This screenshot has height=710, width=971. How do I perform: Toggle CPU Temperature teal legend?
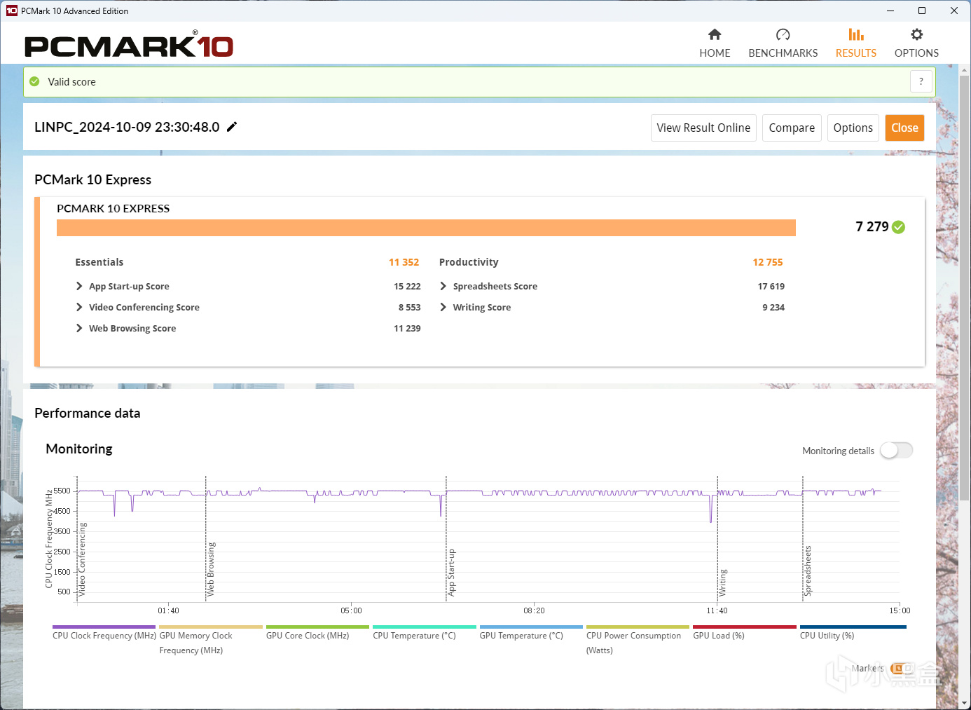(x=425, y=633)
